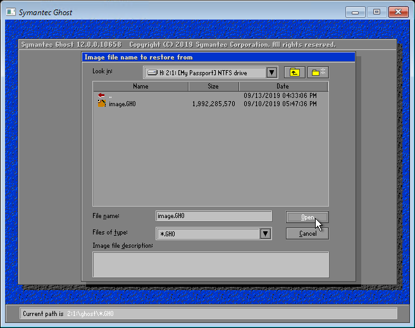
Task: Select the image.GHO file name
Action: click(122, 104)
